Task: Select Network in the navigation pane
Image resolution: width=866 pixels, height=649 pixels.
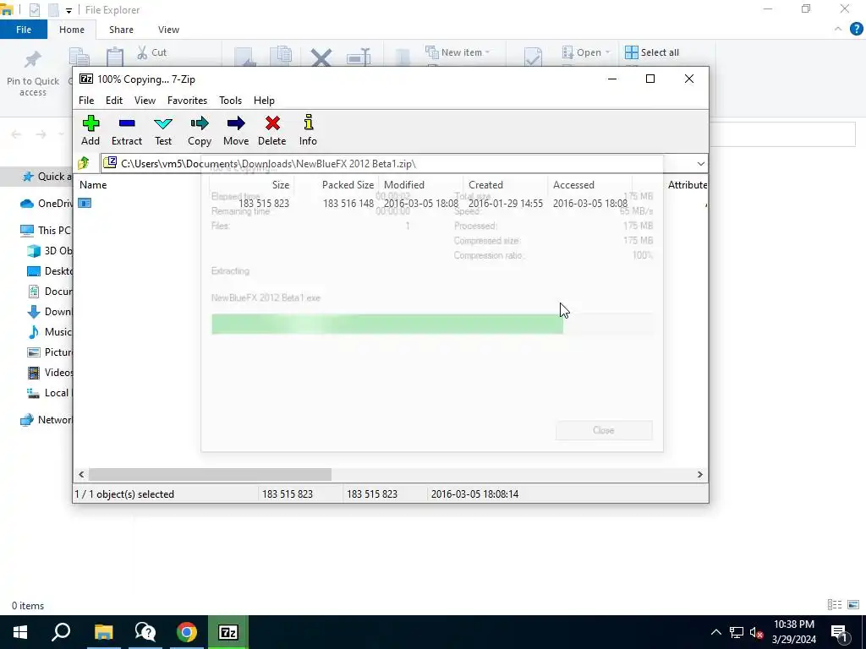Action: click(47, 420)
